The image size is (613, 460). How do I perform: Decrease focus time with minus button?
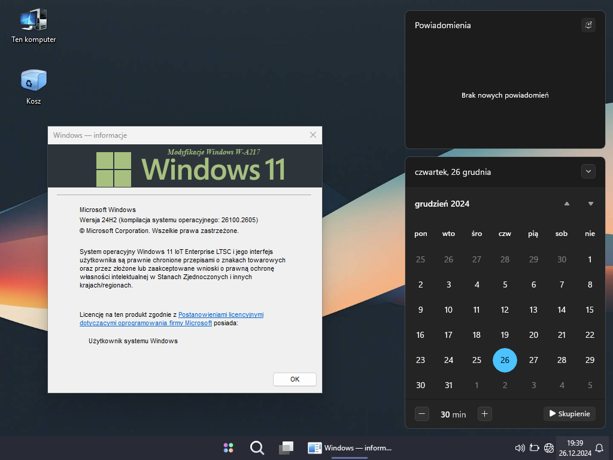[x=422, y=414]
